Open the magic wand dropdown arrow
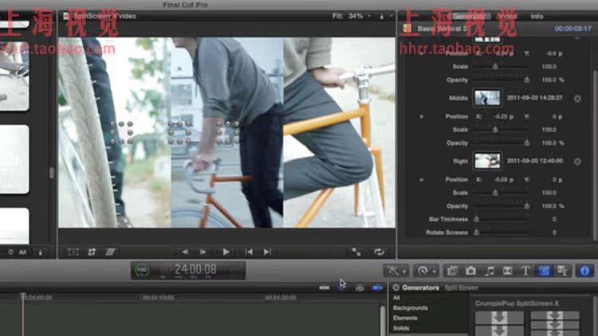Screen dimensions: 598x336 tap(404, 272)
